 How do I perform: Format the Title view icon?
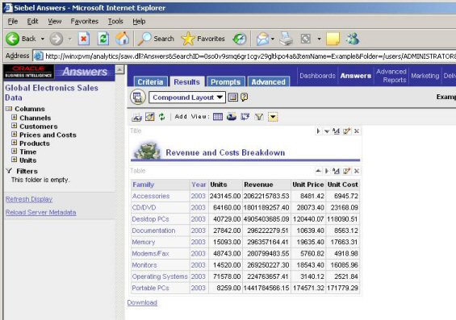(337, 131)
